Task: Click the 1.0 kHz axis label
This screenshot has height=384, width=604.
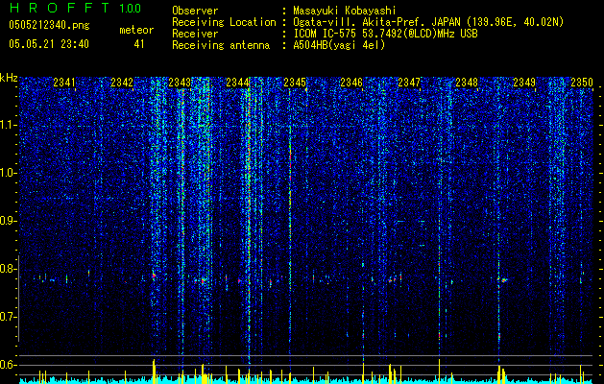Action: (x=9, y=174)
